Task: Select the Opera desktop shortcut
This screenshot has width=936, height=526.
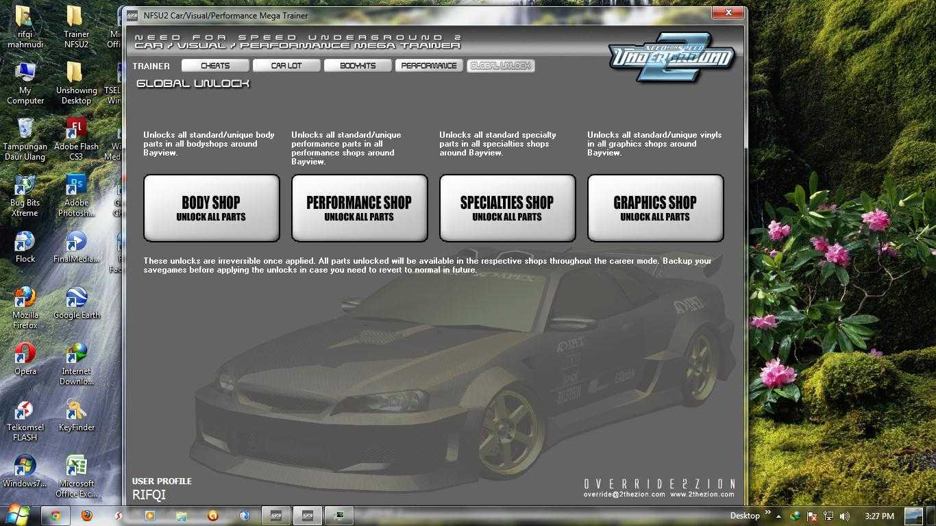Action: click(25, 360)
